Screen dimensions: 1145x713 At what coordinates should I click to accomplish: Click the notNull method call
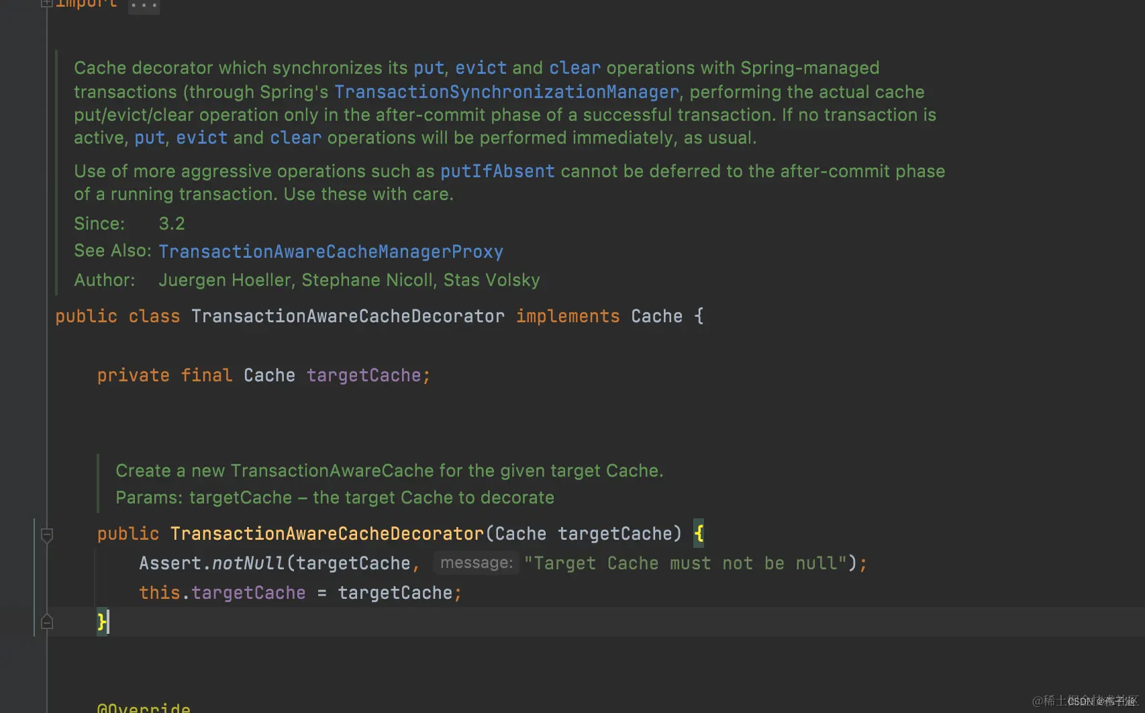click(x=248, y=563)
